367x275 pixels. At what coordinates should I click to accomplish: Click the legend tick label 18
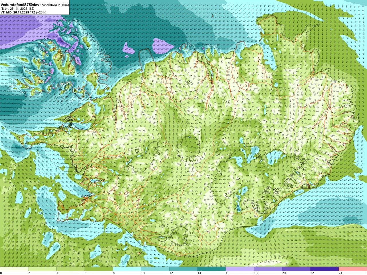pyautogui.click(x=256, y=273)
